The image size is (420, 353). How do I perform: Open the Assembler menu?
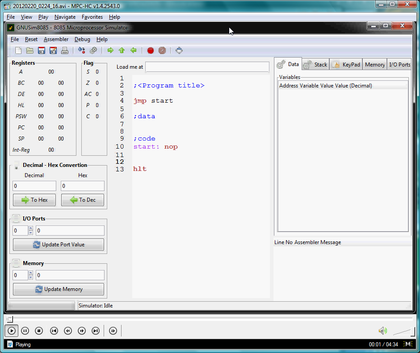tap(56, 39)
